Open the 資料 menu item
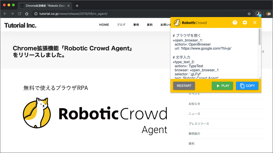This screenshot has width=273, height=153. click(x=150, y=25)
